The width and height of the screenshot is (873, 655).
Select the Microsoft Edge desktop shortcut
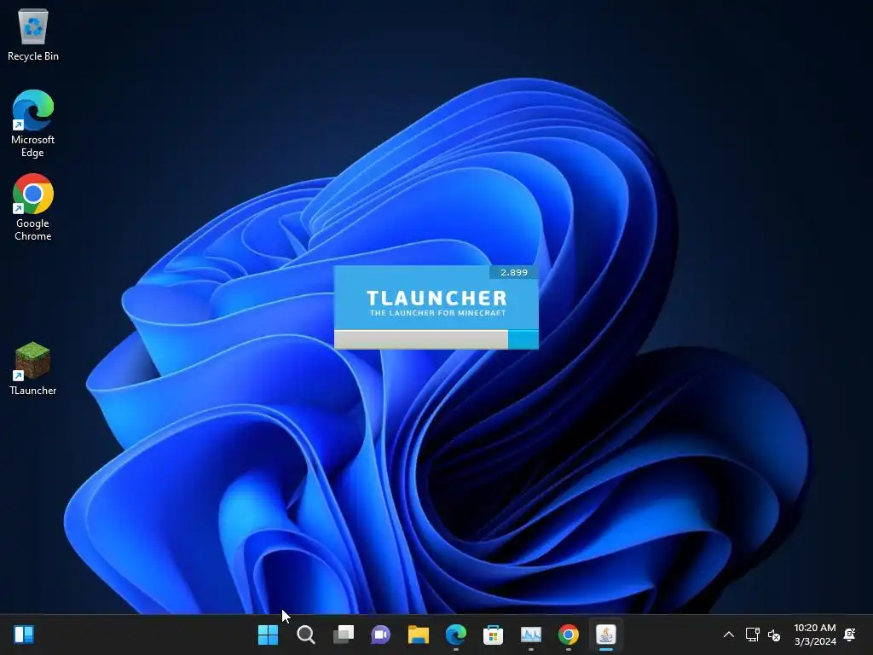click(33, 124)
